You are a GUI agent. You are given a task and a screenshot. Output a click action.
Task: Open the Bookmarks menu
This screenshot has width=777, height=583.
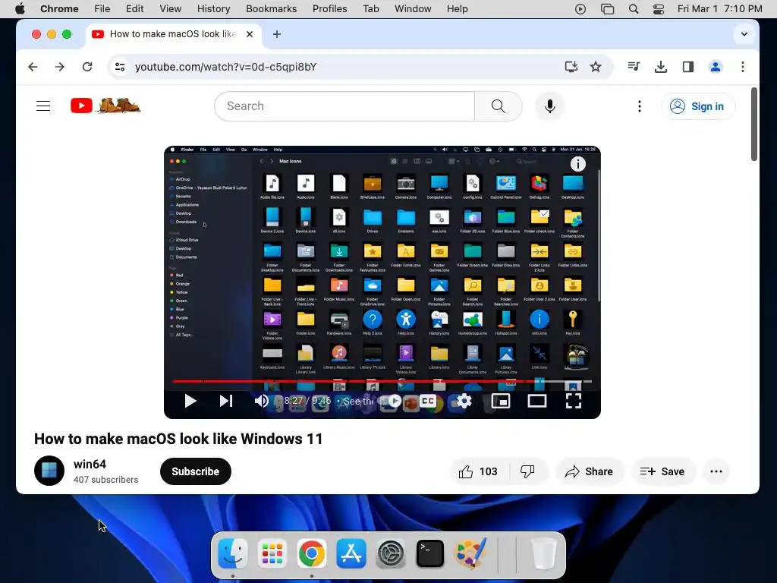click(271, 8)
